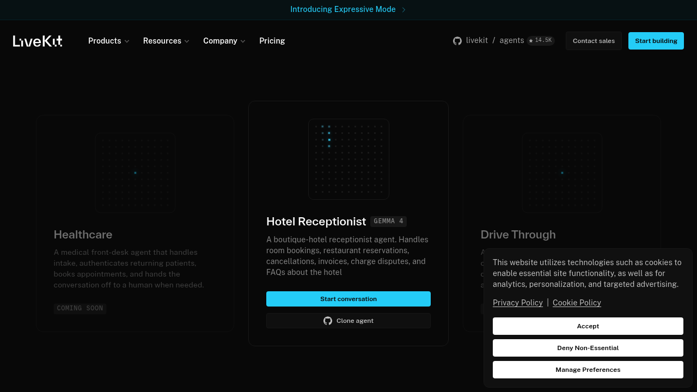Start conversation with Hotel Receptionist

[348, 299]
